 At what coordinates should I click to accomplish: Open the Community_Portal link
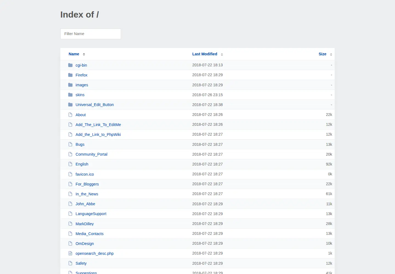tap(92, 154)
